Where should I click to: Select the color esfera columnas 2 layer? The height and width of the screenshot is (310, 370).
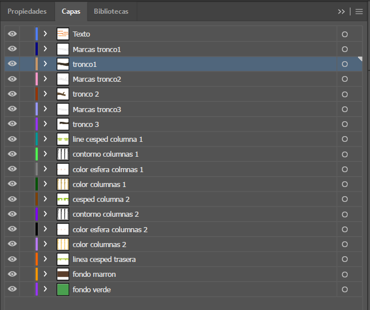(110, 229)
